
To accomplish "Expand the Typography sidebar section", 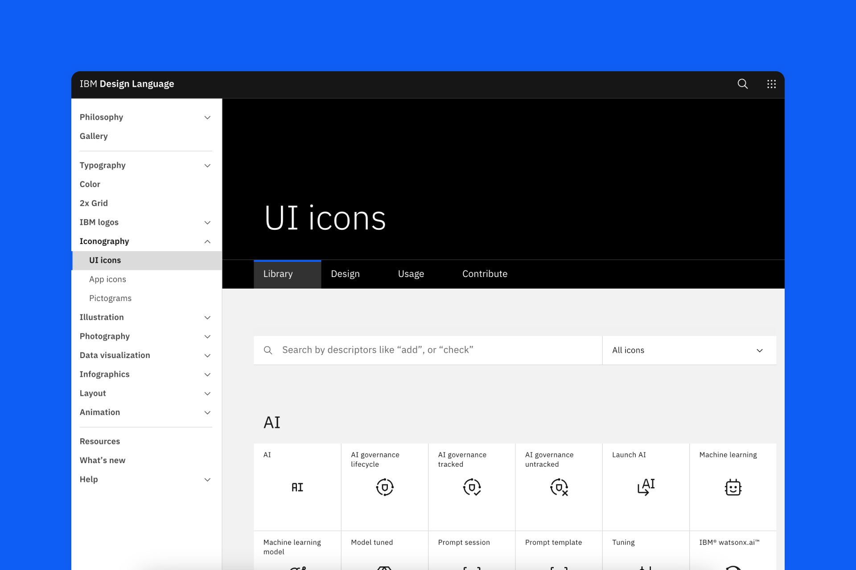I will (207, 166).
